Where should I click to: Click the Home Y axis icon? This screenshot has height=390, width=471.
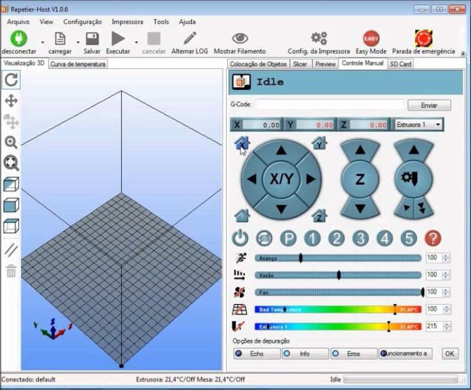click(x=319, y=142)
